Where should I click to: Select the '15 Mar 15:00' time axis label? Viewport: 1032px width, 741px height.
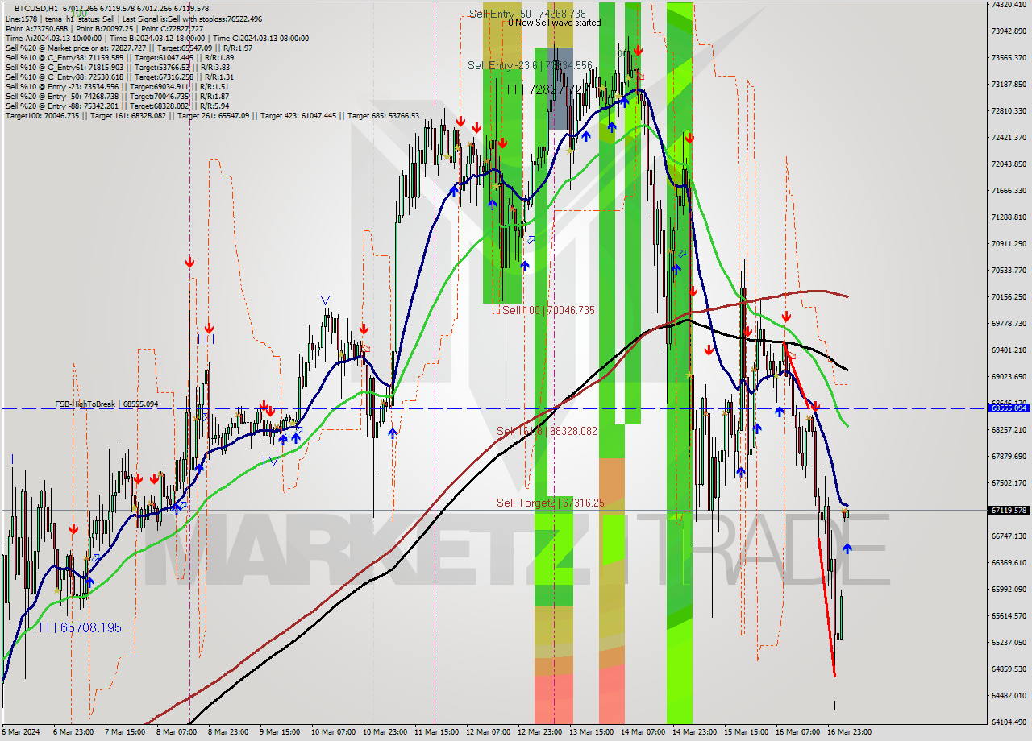746,732
